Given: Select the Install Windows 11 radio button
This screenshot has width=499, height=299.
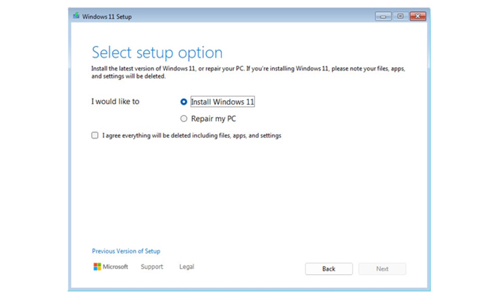Looking at the screenshot, I should pos(184,102).
